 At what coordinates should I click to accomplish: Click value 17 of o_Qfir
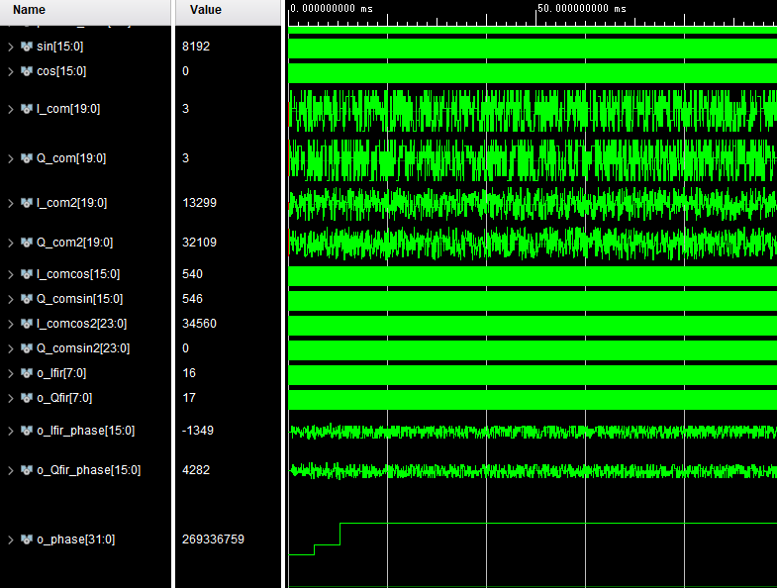(x=189, y=398)
